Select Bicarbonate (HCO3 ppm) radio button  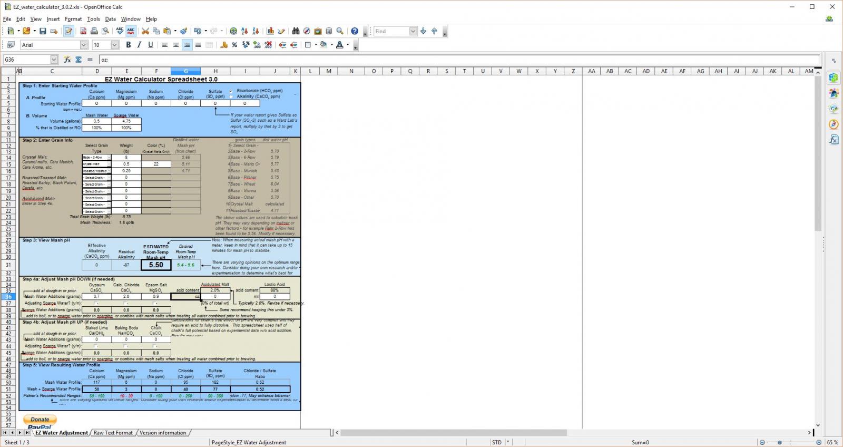(x=231, y=91)
